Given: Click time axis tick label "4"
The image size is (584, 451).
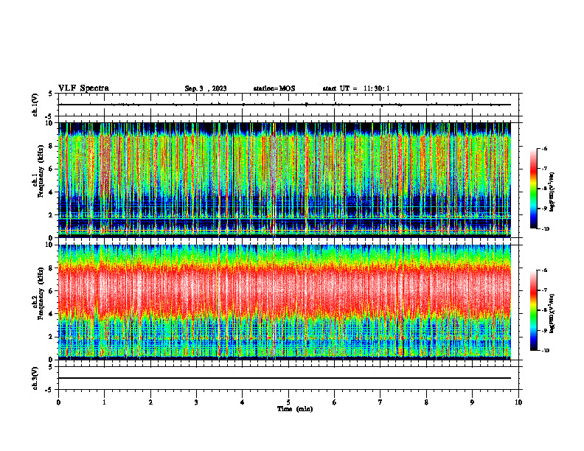Looking at the screenshot, I should pos(243,402).
